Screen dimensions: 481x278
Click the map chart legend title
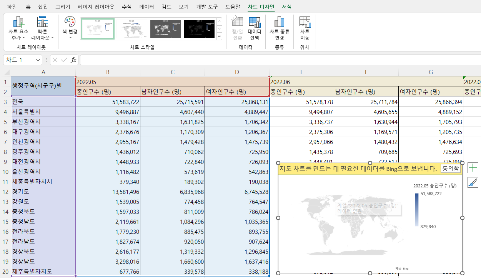pos(435,185)
